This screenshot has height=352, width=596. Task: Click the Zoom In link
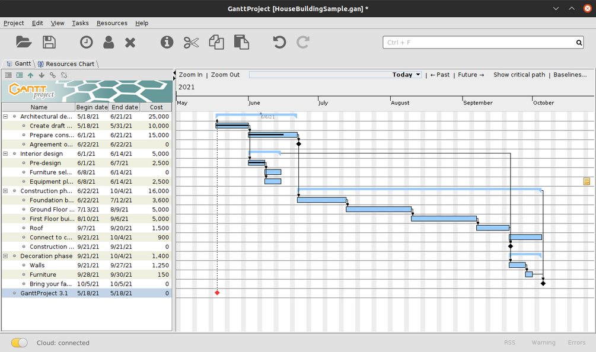[x=190, y=75]
